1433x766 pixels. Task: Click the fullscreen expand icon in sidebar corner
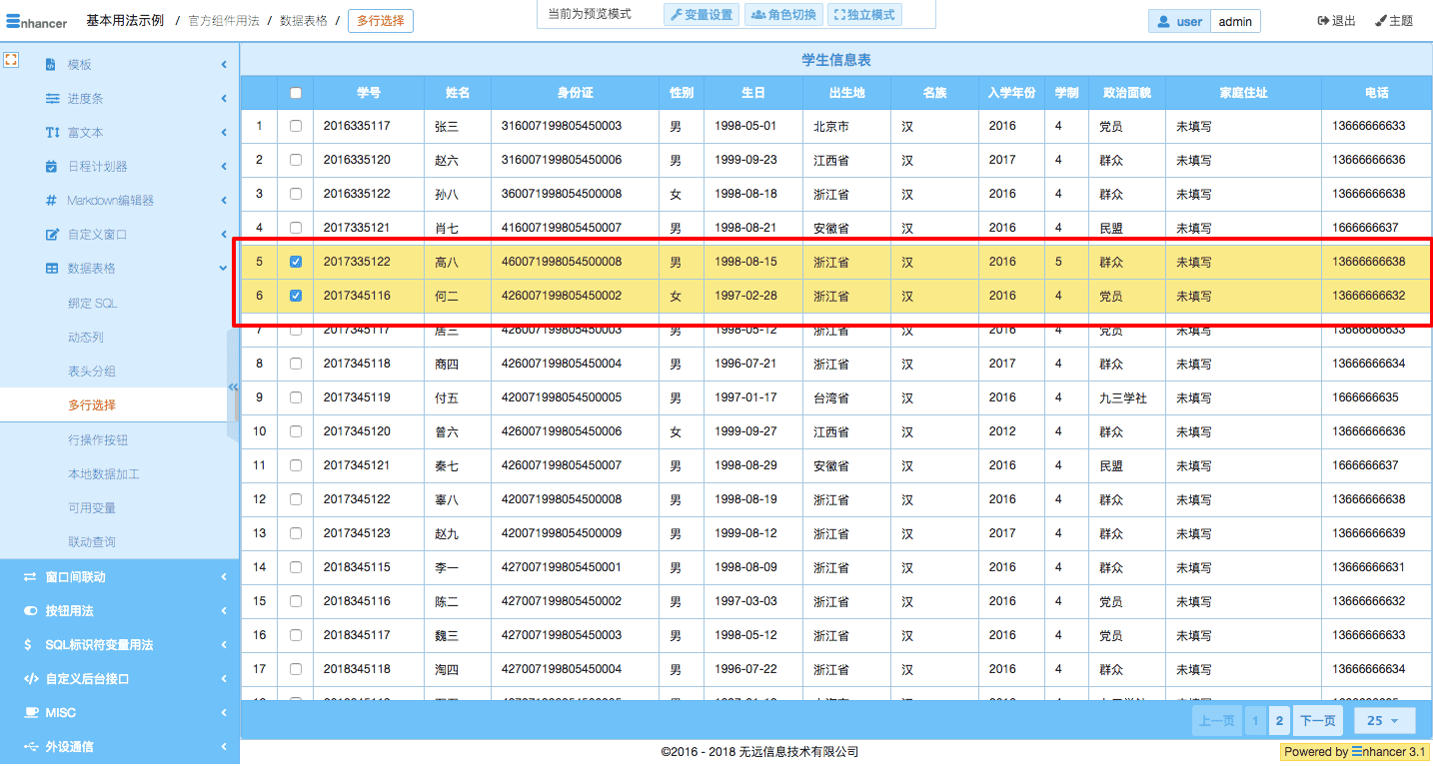(12, 59)
